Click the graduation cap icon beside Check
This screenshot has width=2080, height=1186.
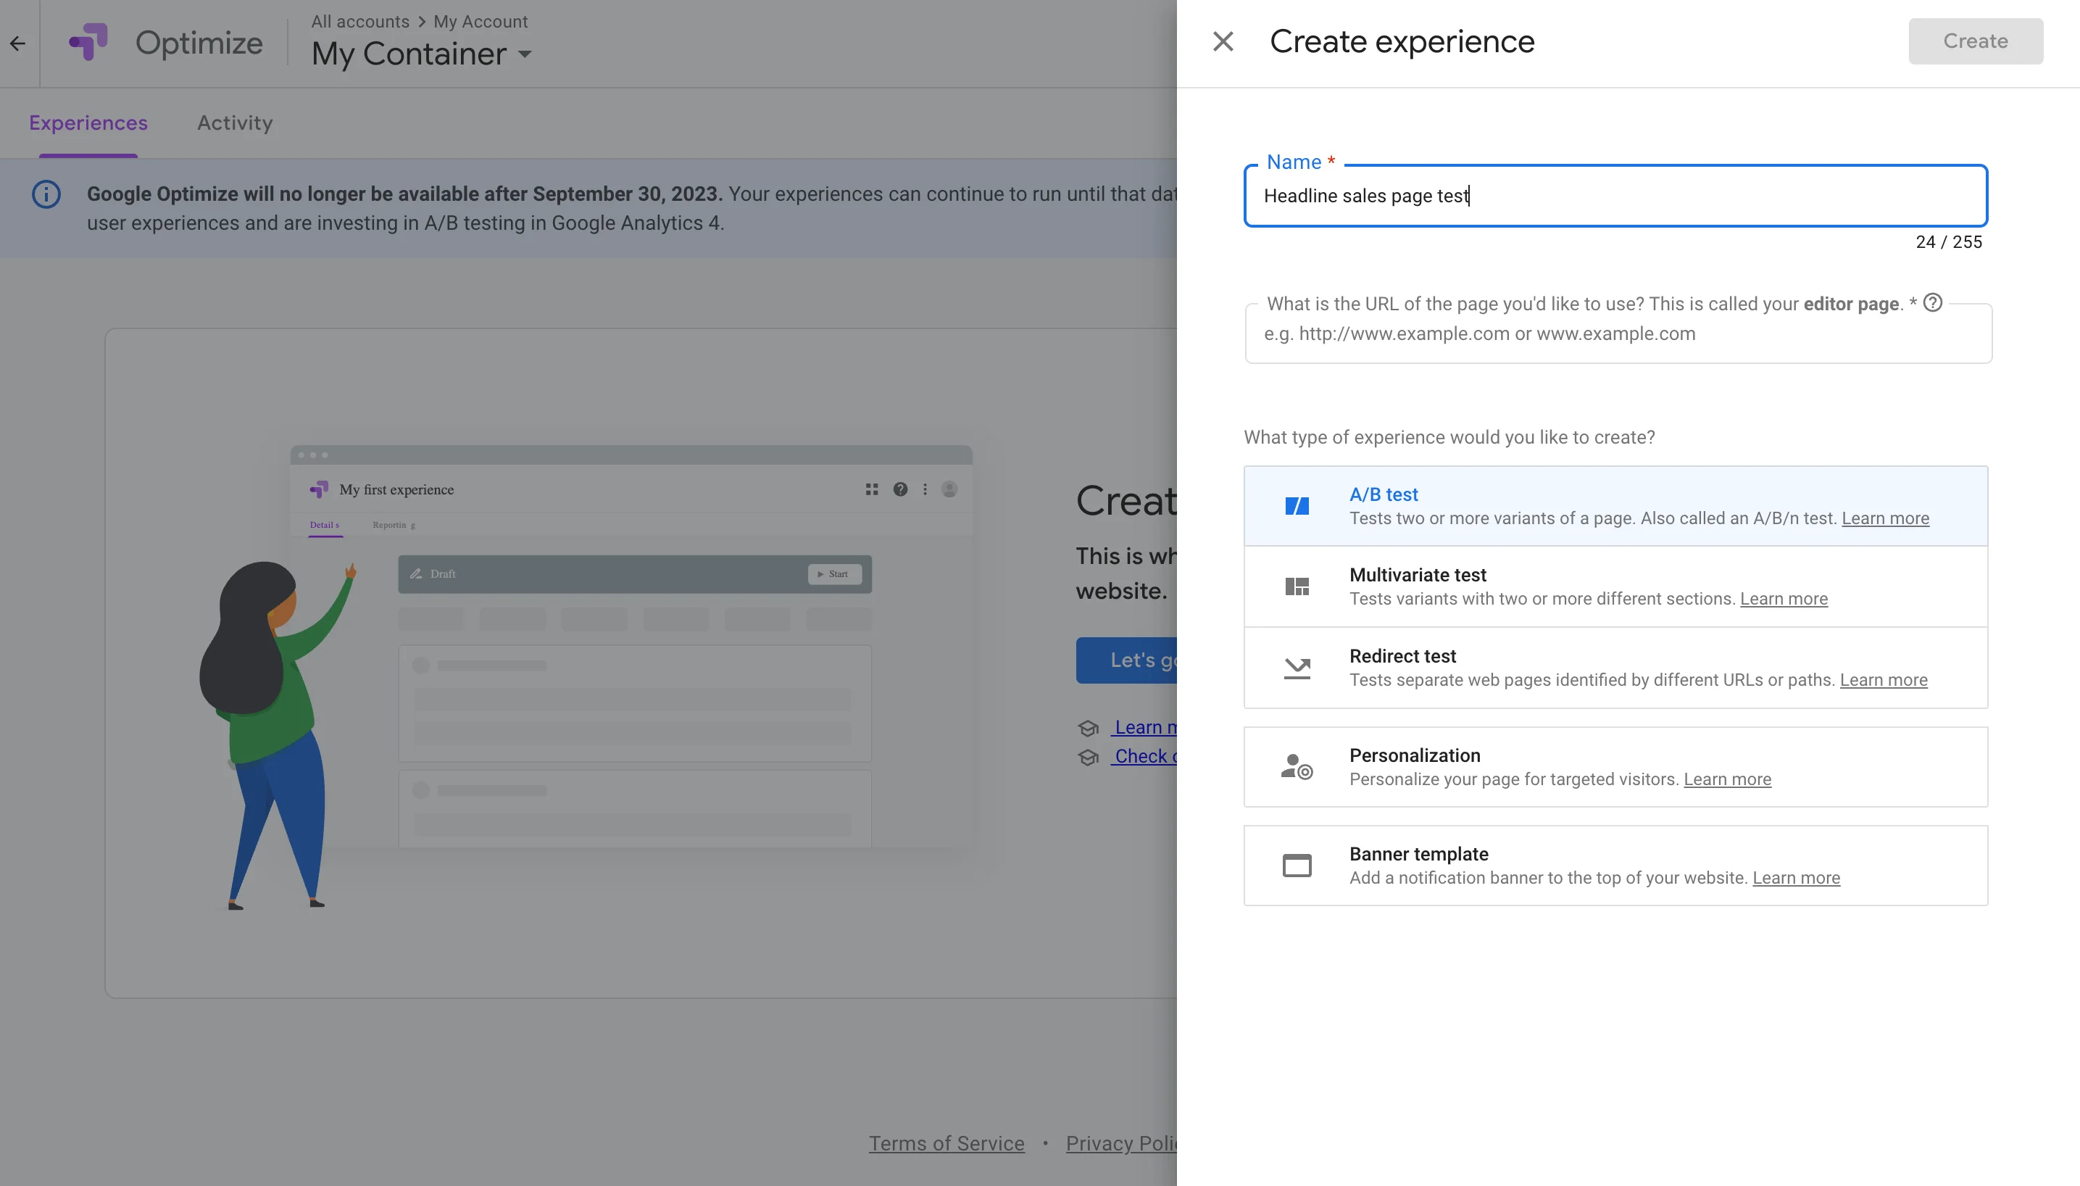pyautogui.click(x=1088, y=758)
